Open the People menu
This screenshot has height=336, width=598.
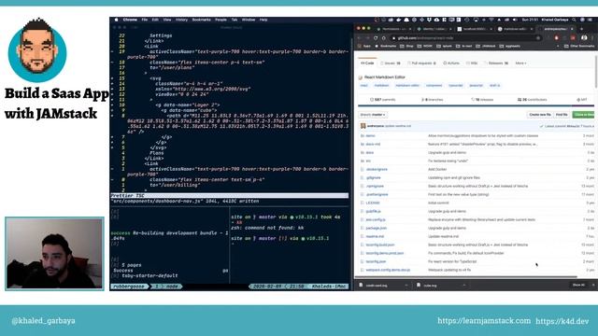[x=221, y=20]
